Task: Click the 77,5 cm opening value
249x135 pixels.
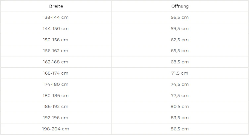Action: (x=180, y=96)
